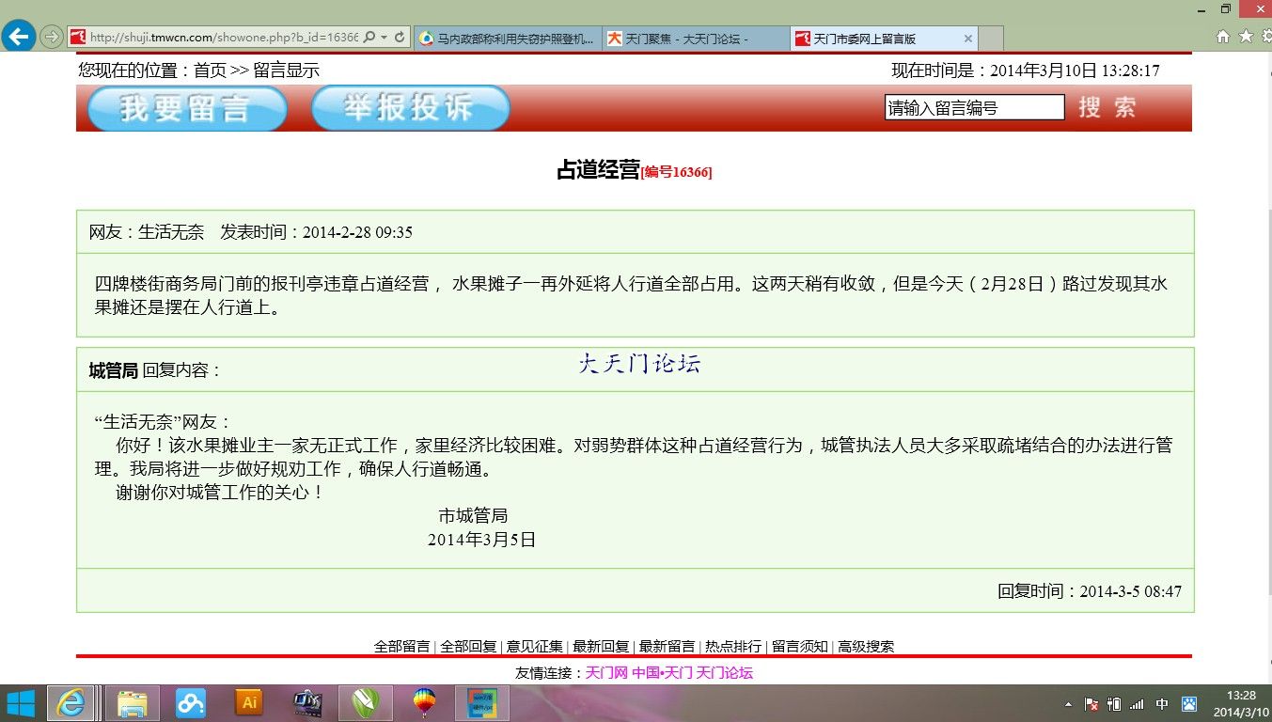Open the 热点排行 link in footer
This screenshot has height=722, width=1272.
click(x=733, y=647)
